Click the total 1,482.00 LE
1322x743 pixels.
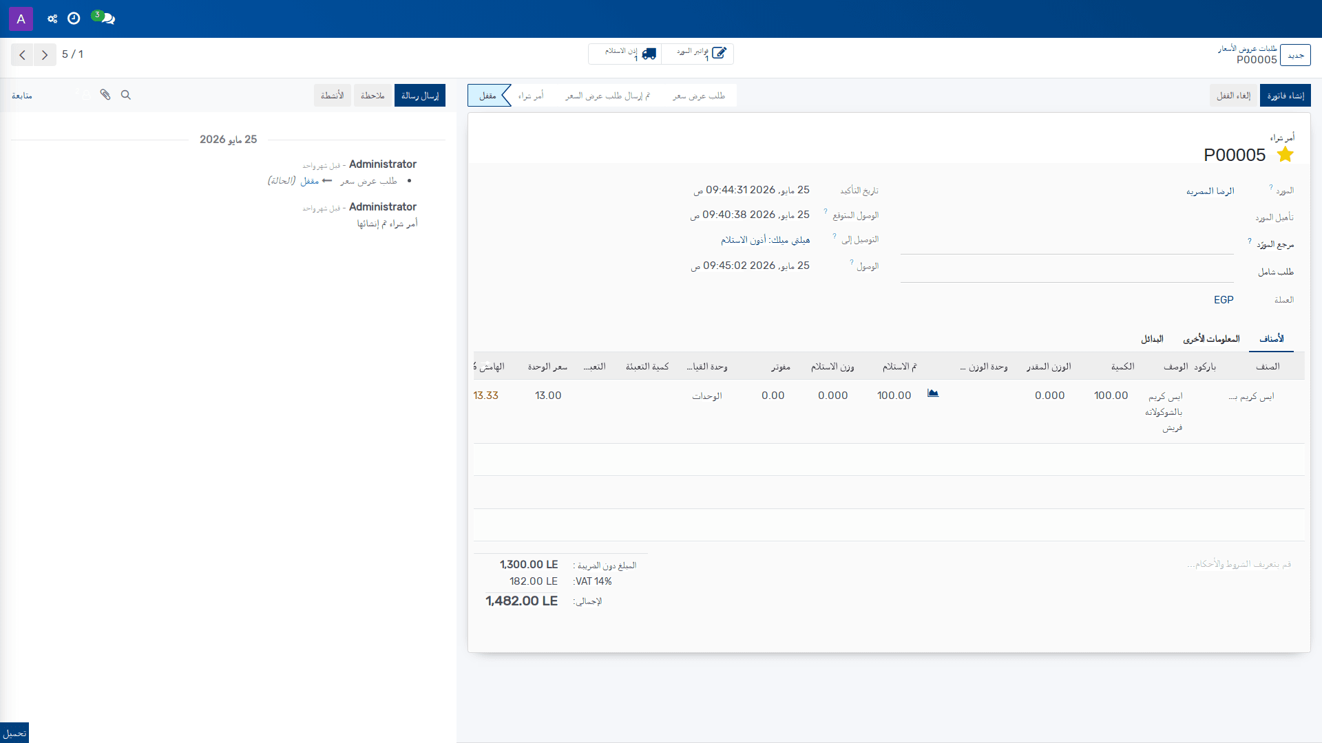pyautogui.click(x=521, y=601)
